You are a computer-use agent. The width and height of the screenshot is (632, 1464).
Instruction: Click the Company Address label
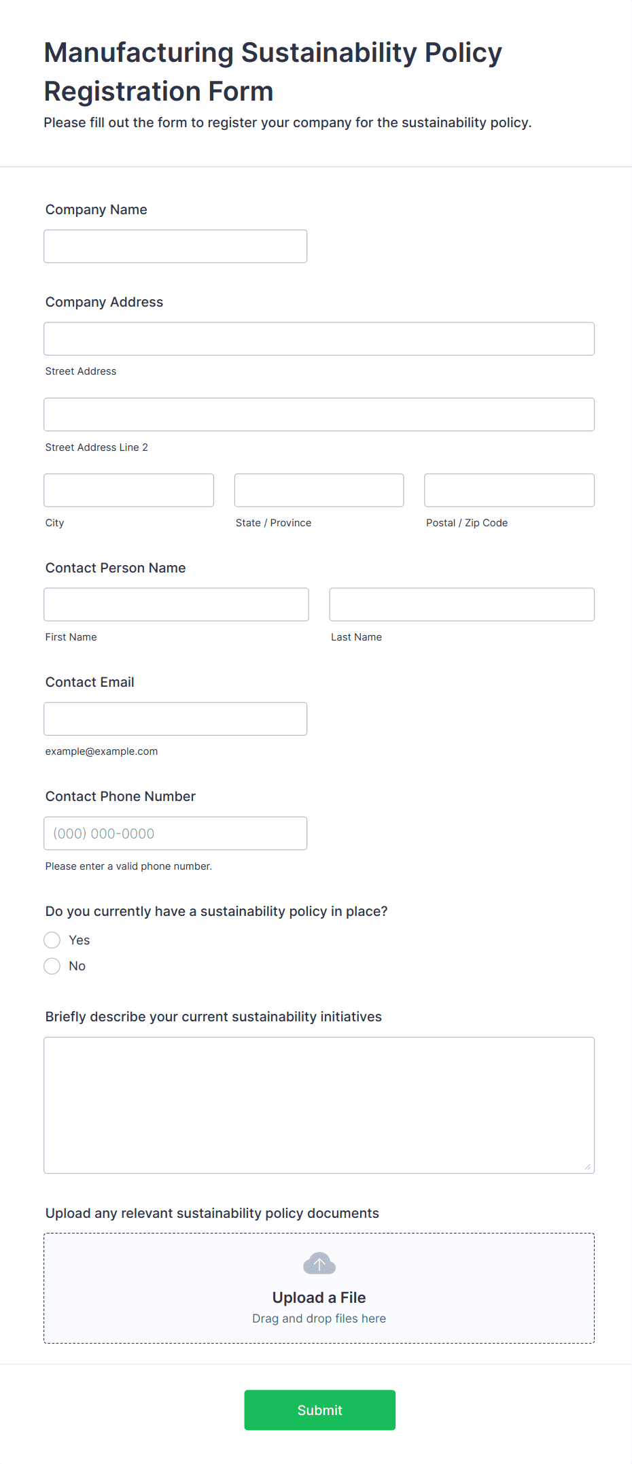coord(104,302)
